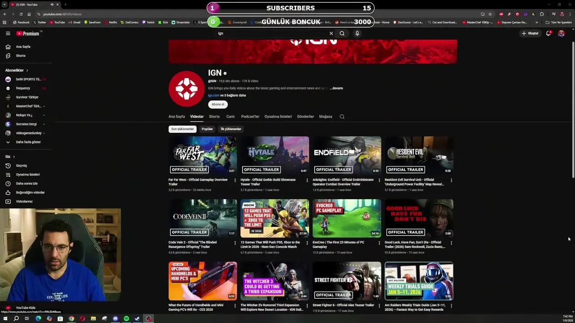Open Steam from the taskbar
This screenshot has height=323, width=575.
pyautogui.click(x=137, y=319)
